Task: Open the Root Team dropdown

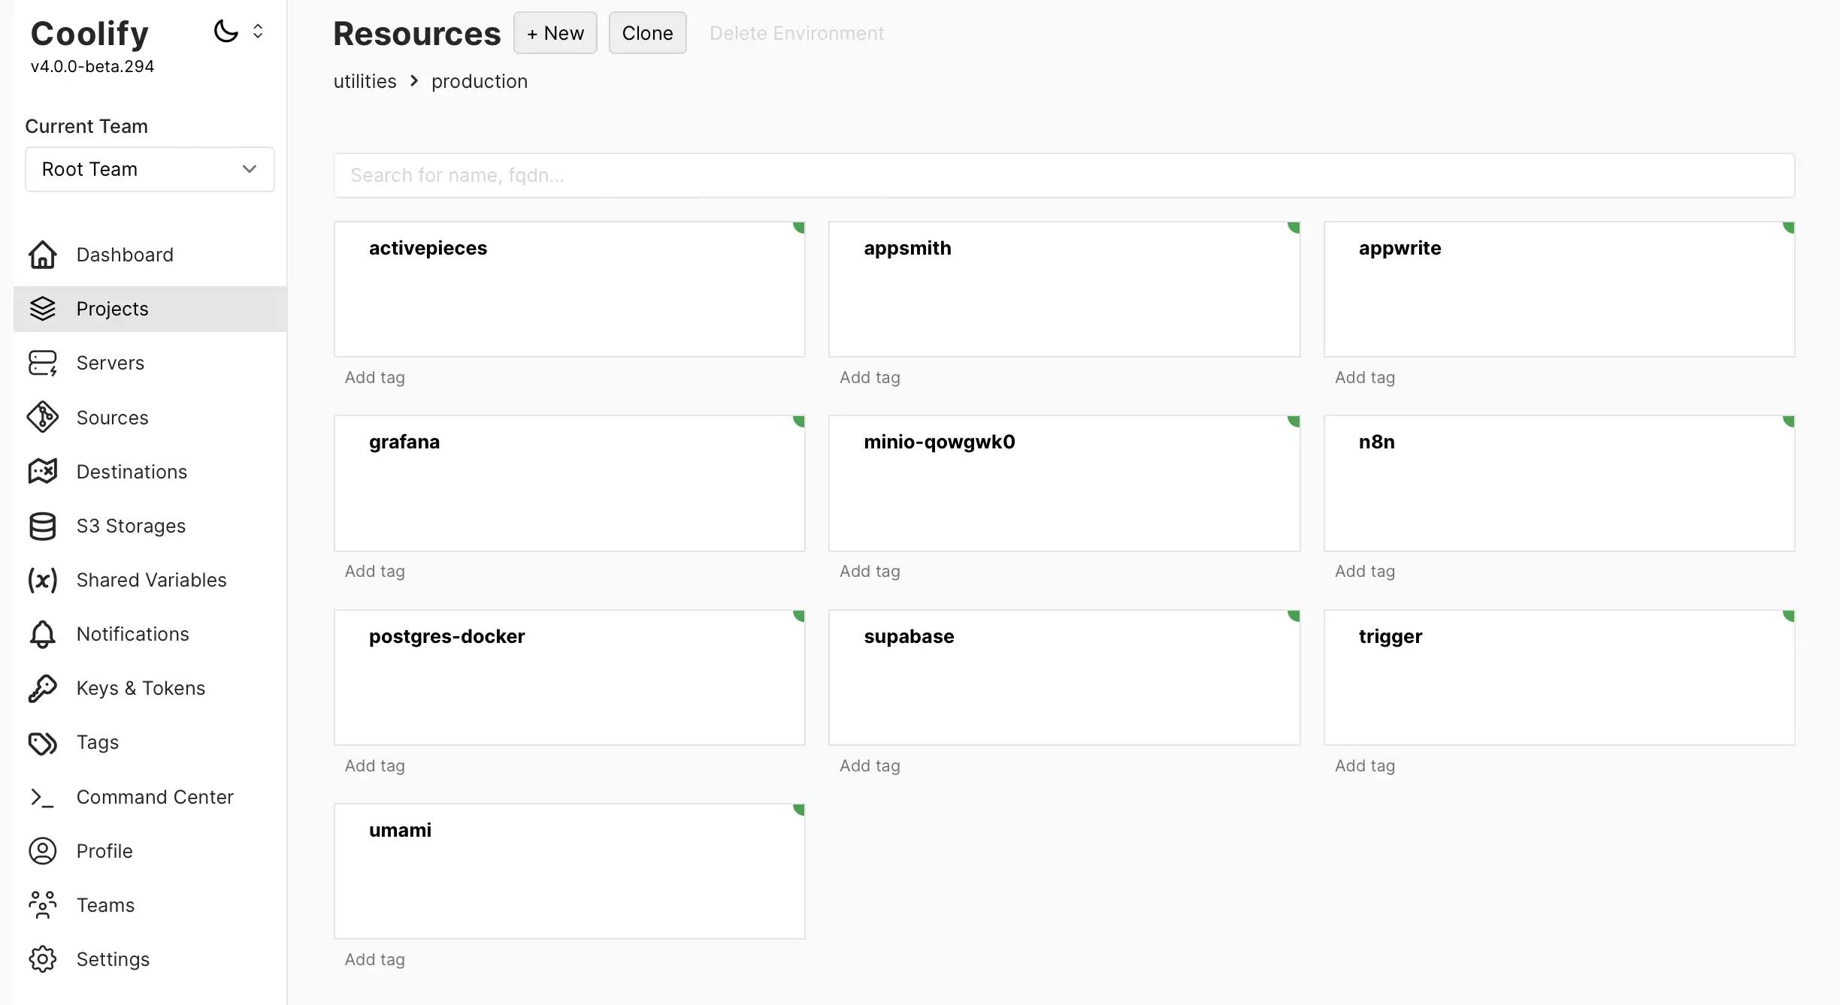Action: coord(150,169)
